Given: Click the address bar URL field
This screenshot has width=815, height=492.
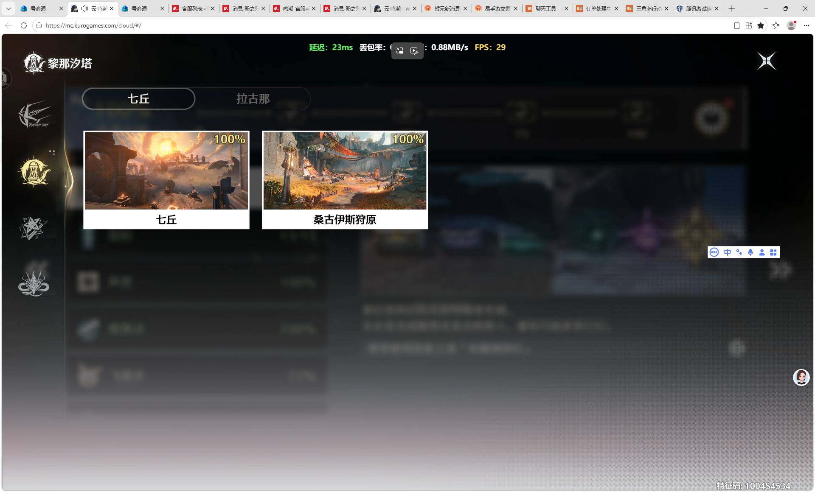Looking at the screenshot, I should (x=382, y=25).
